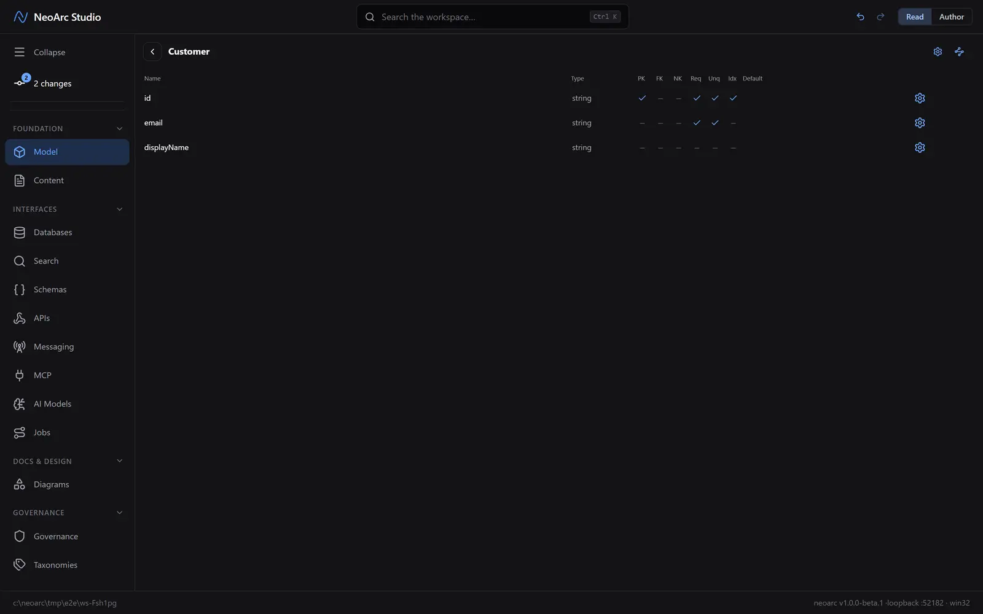Toggle Unq checkmark on email row
The image size is (983, 614).
[x=715, y=123]
